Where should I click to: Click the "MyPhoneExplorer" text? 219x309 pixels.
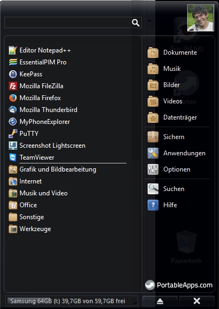coord(45,122)
